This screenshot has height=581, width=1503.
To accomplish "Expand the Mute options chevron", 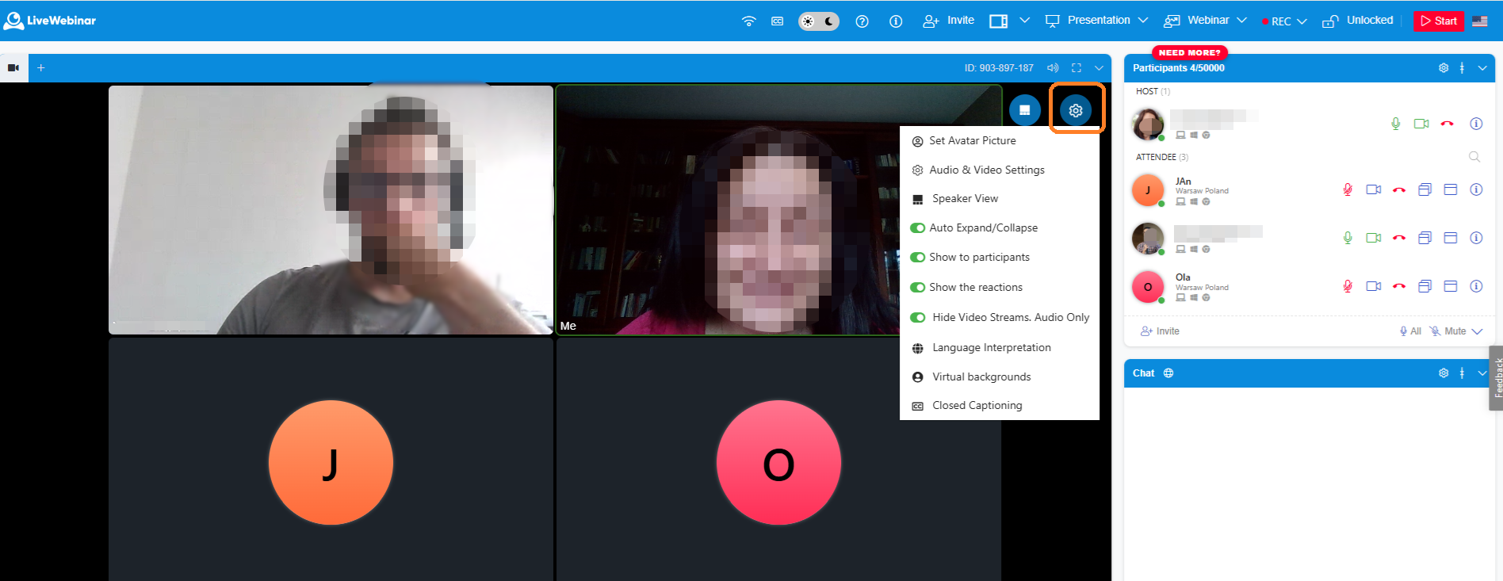I will pyautogui.click(x=1477, y=331).
